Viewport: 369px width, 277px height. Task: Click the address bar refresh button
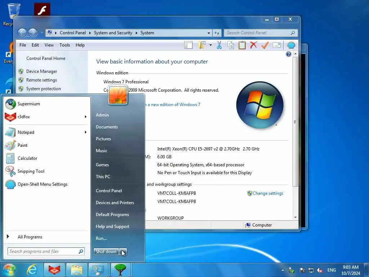tap(217, 33)
